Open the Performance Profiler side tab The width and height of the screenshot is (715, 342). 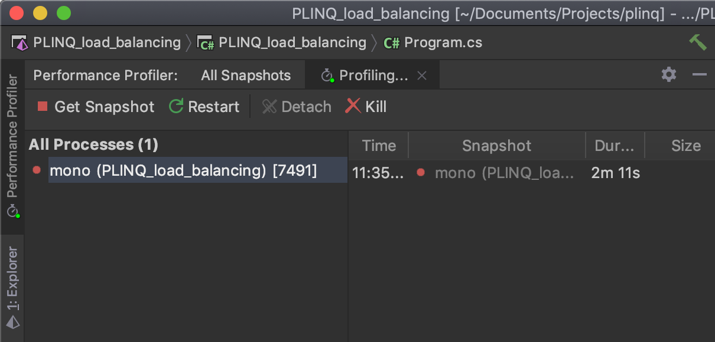(12, 144)
